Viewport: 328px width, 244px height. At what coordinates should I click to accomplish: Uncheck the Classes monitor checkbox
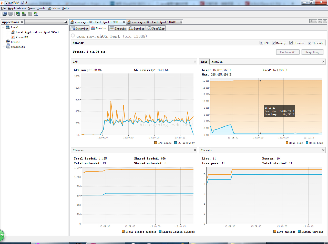[x=291, y=43]
